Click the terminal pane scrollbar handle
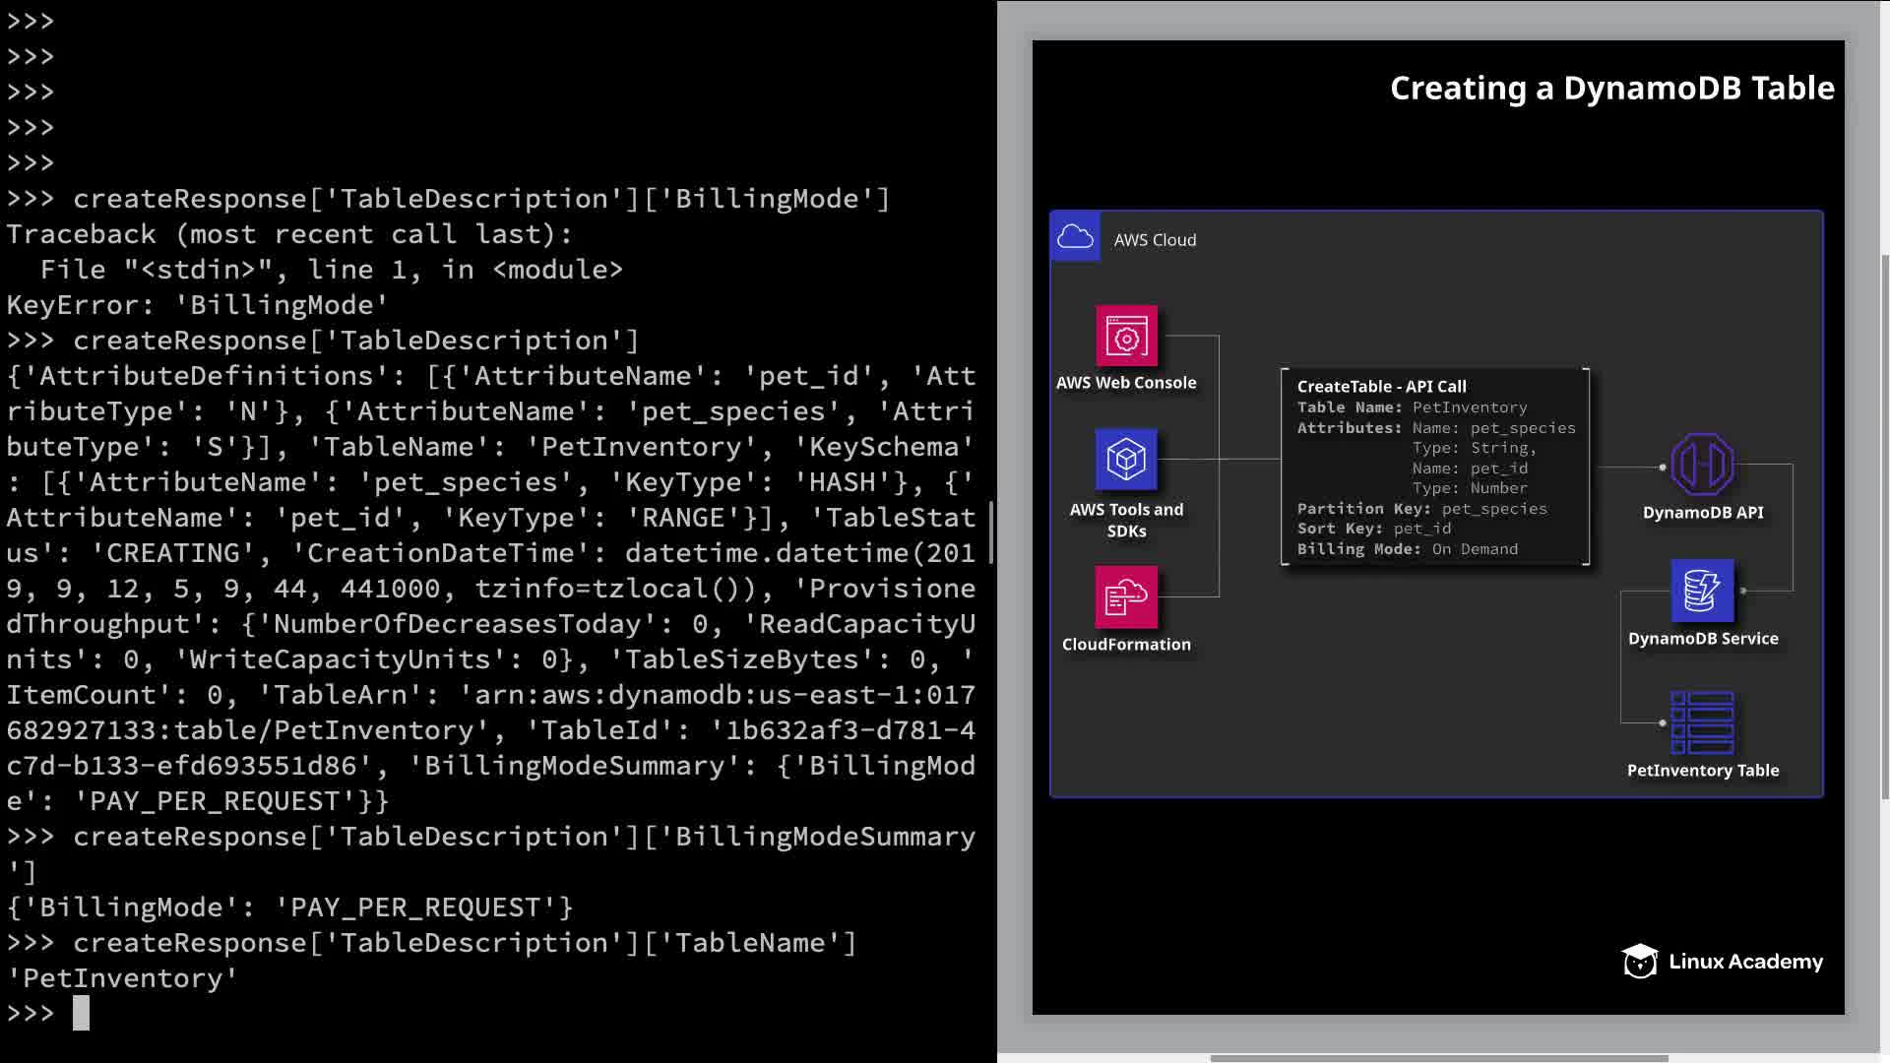 tap(990, 531)
